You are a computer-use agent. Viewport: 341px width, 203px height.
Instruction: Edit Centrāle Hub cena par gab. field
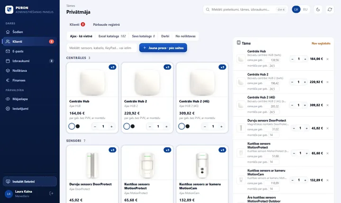point(272,60)
